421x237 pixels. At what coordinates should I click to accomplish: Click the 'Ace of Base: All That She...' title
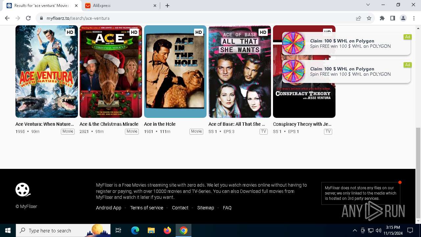(x=237, y=124)
